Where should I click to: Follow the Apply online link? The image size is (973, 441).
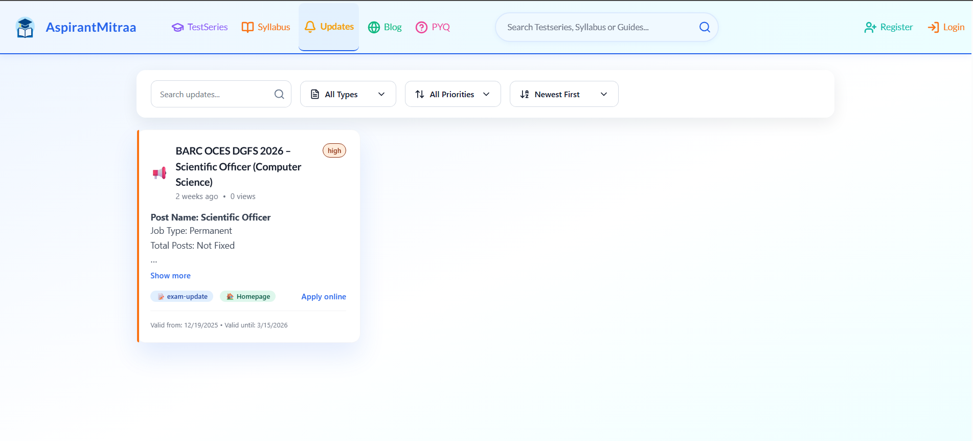pyautogui.click(x=324, y=297)
